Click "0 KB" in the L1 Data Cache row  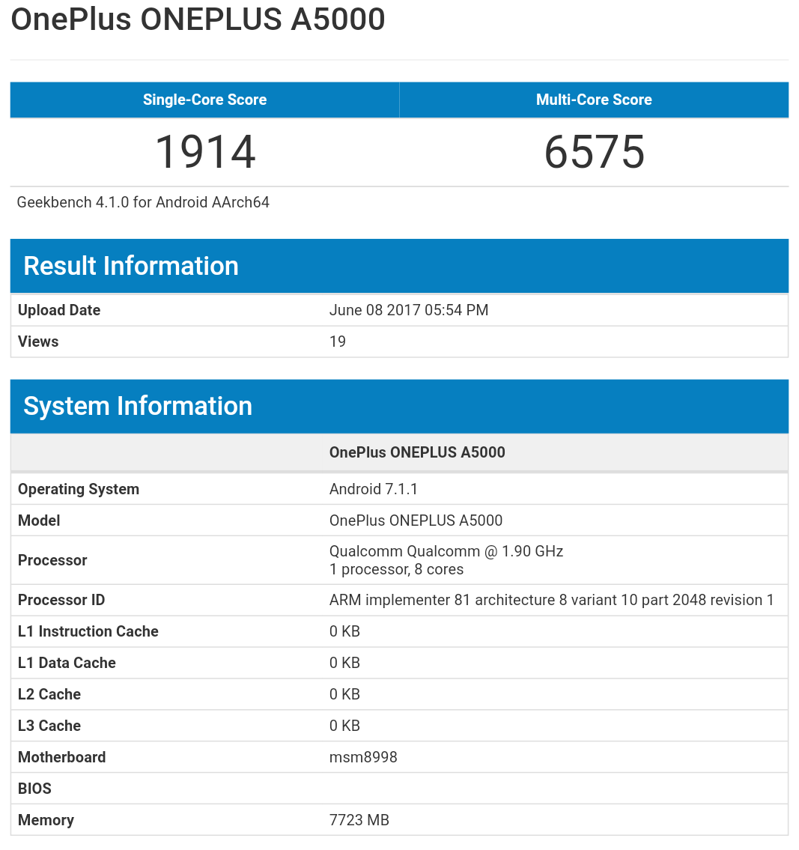(x=344, y=663)
